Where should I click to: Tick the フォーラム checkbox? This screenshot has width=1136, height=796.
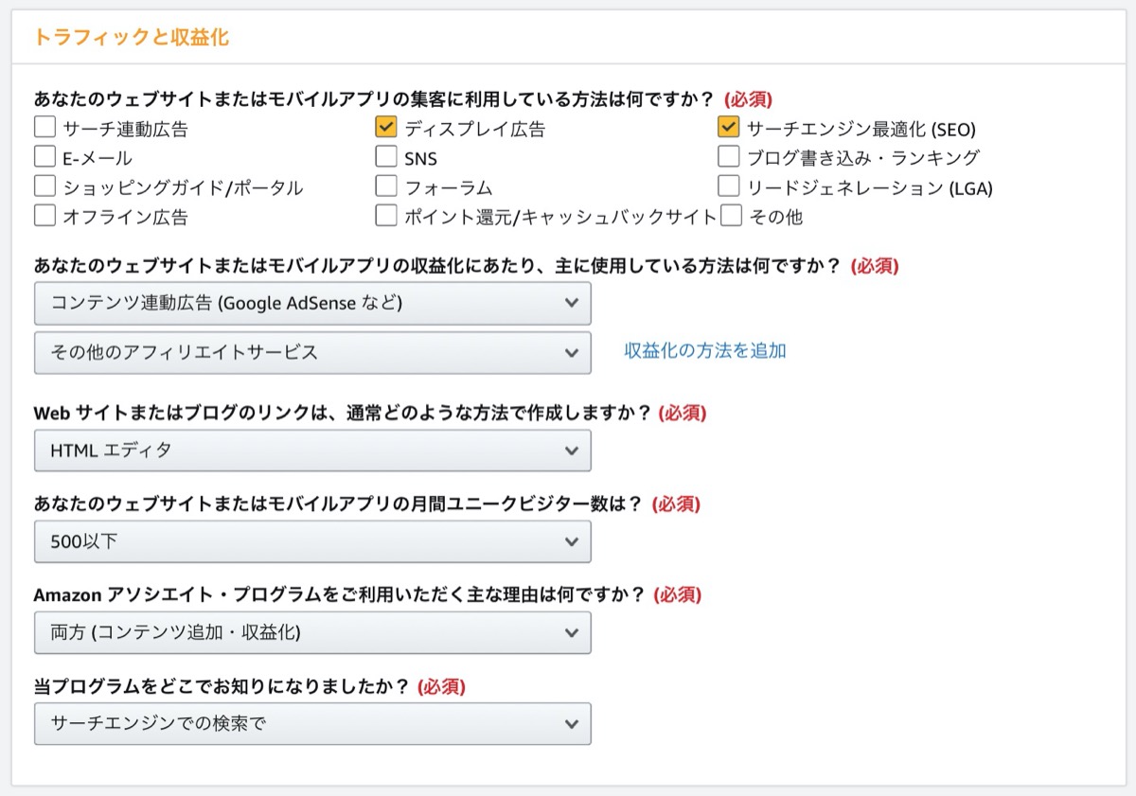pos(385,186)
